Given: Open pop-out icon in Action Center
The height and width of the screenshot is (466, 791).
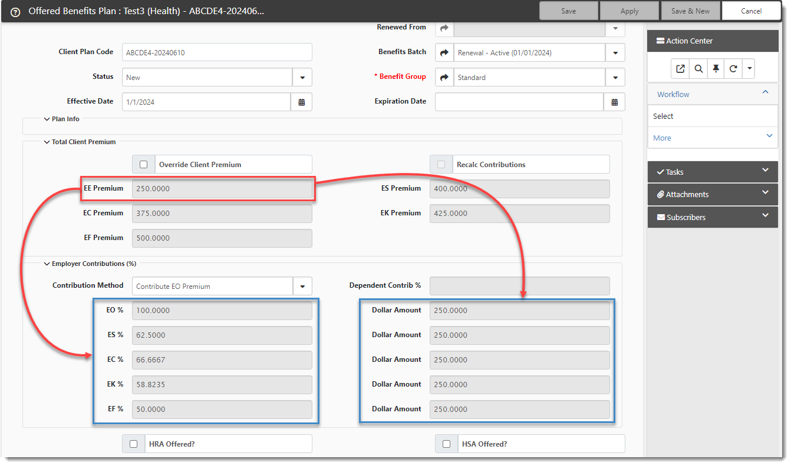Looking at the screenshot, I should [x=680, y=69].
